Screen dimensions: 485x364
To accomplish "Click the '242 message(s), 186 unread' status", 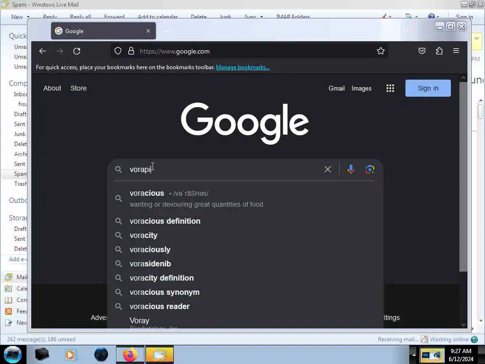I will coord(41,339).
